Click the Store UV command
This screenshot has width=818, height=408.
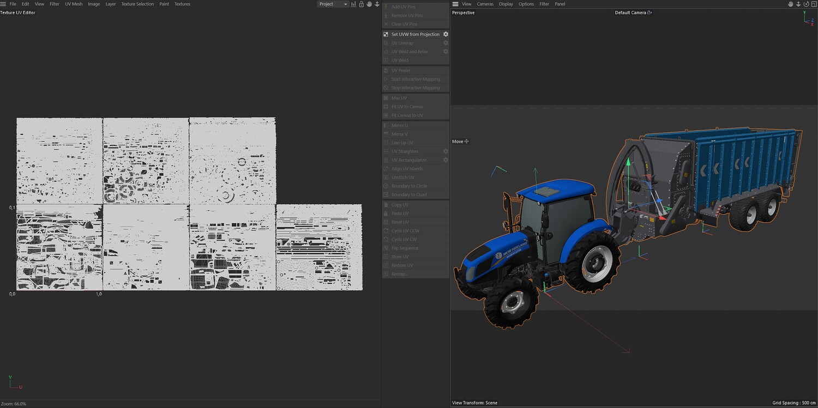click(x=416, y=257)
